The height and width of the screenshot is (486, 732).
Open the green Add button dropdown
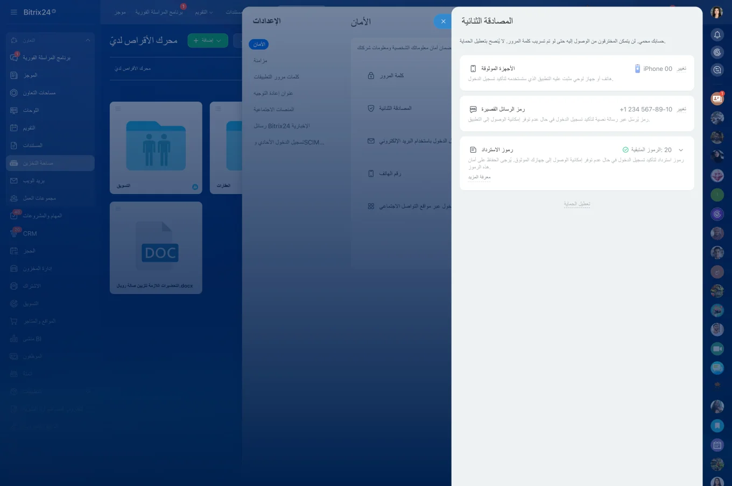[219, 40]
